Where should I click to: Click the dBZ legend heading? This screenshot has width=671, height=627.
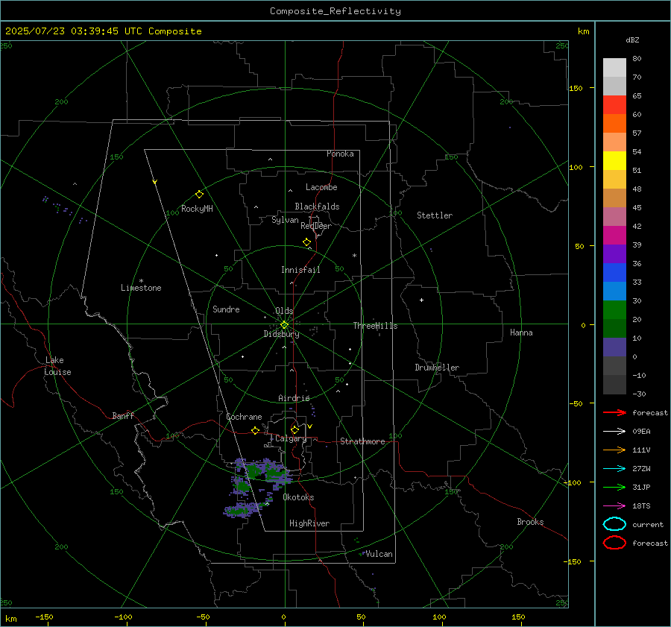(632, 40)
